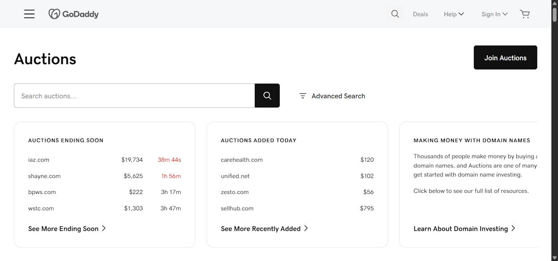Open the shayne.com auction
Screen dimensions: 558x261
point(44,176)
